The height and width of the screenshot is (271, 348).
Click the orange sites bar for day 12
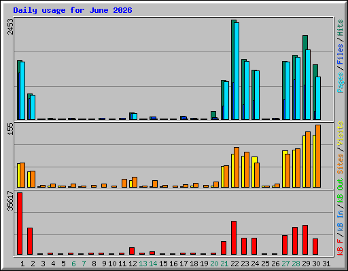(x=135, y=182)
